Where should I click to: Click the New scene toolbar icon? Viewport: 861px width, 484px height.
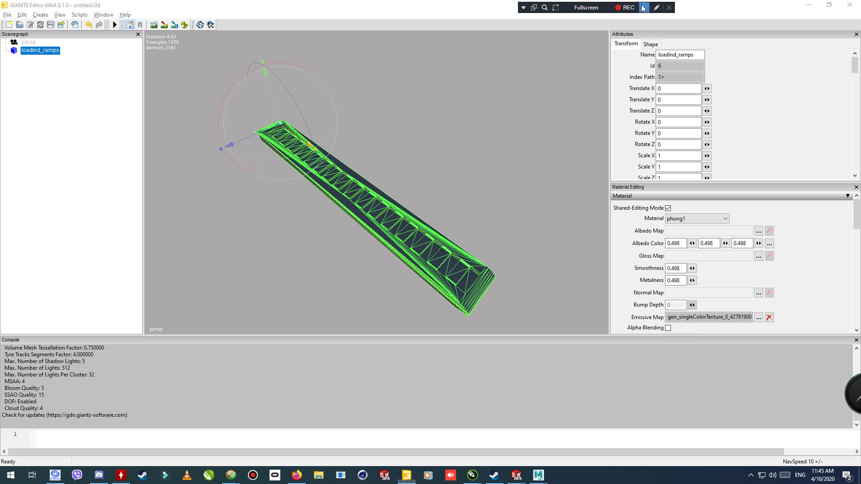[x=9, y=25]
